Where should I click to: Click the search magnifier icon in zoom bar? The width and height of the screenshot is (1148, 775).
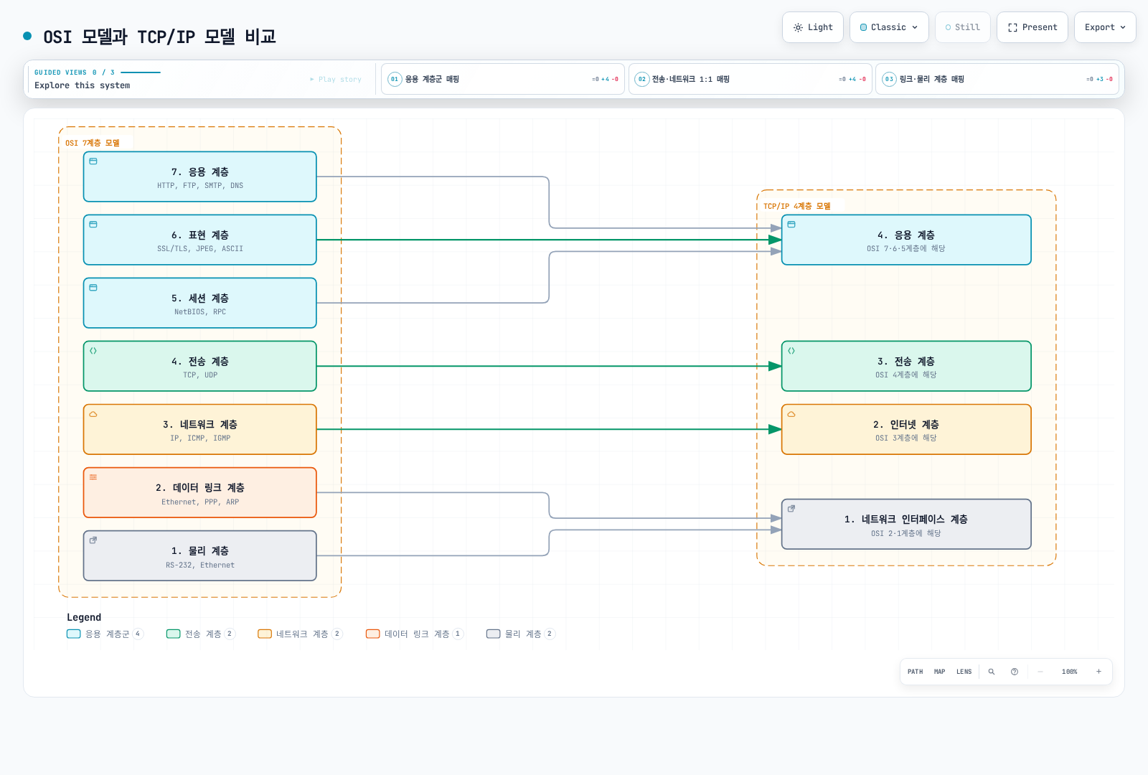pos(992,672)
